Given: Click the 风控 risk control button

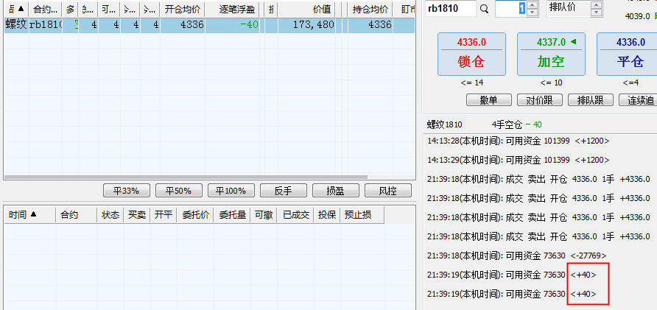Looking at the screenshot, I should [387, 191].
